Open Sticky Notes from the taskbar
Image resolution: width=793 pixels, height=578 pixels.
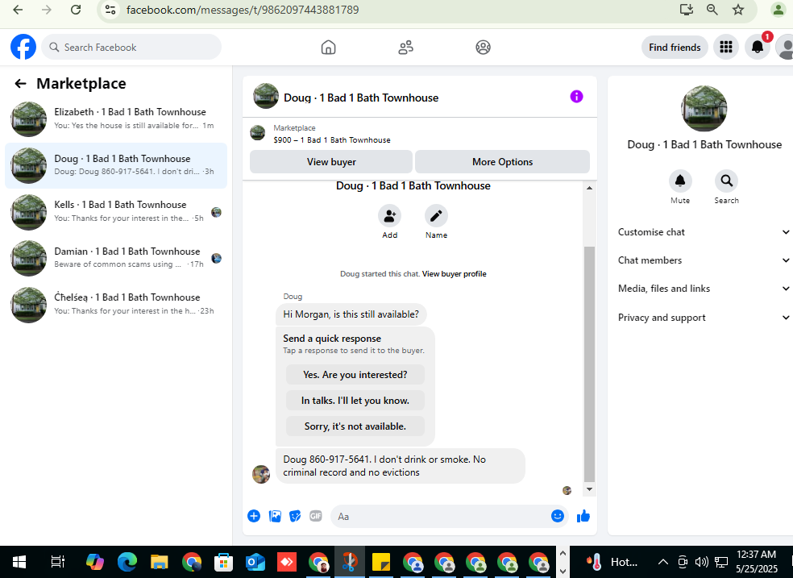coord(381,562)
